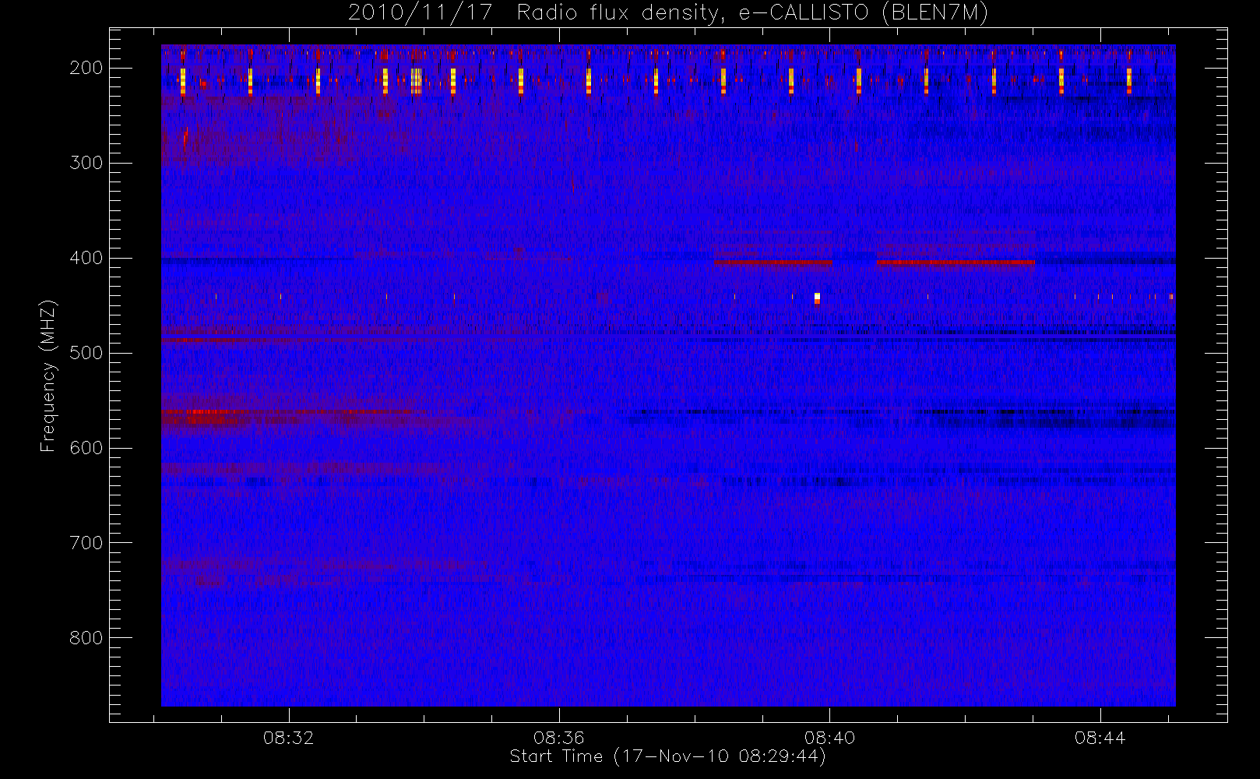Click the 'Start Time (17-Nov-10 08:29:44)' label
1260x779 pixels.
(667, 756)
